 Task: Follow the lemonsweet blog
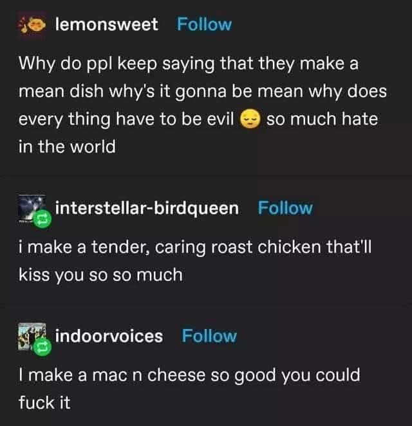tap(204, 24)
